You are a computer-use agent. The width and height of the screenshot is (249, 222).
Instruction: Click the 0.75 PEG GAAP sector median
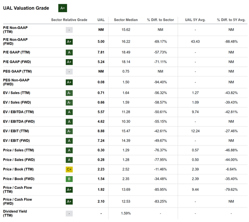126,71
